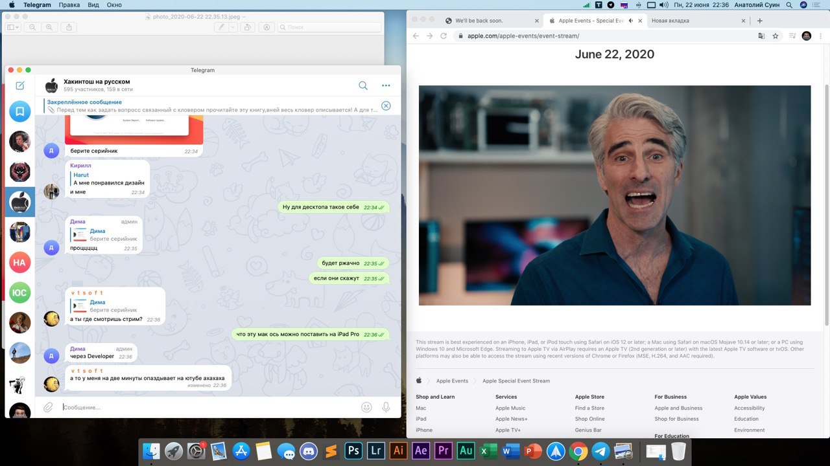Open the Правка menu in menu bar

pyautogui.click(x=69, y=5)
